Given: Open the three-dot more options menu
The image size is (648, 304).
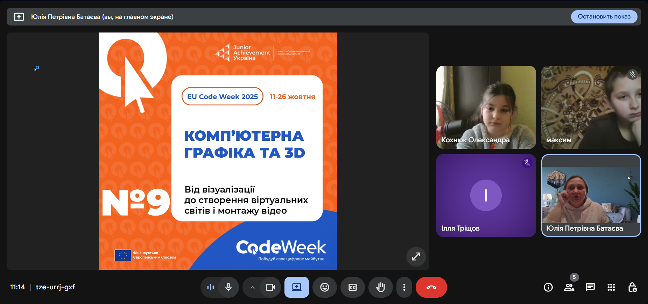Looking at the screenshot, I should [x=404, y=287].
